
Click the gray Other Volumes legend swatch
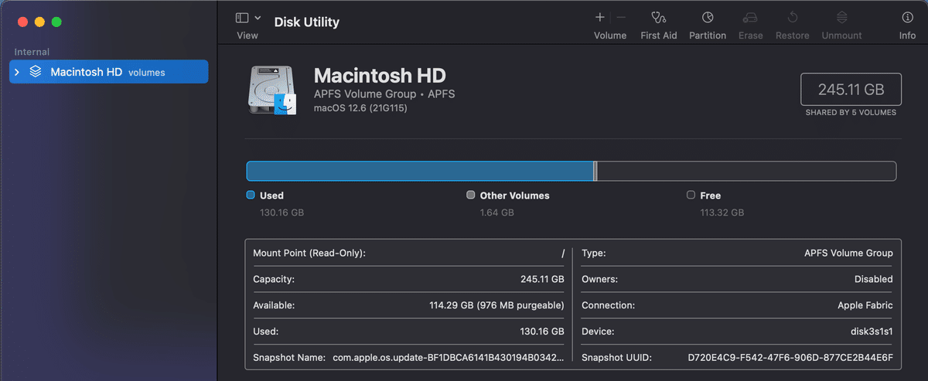471,196
